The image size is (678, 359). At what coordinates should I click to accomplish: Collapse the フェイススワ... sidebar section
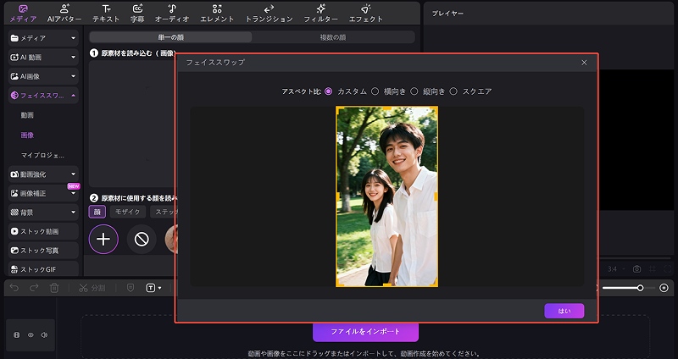coord(43,96)
